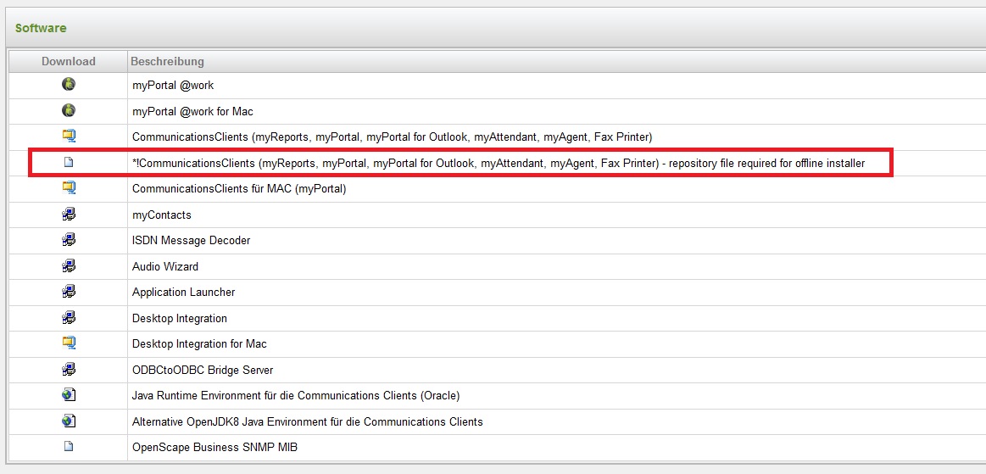Click the Download column header

tap(68, 62)
